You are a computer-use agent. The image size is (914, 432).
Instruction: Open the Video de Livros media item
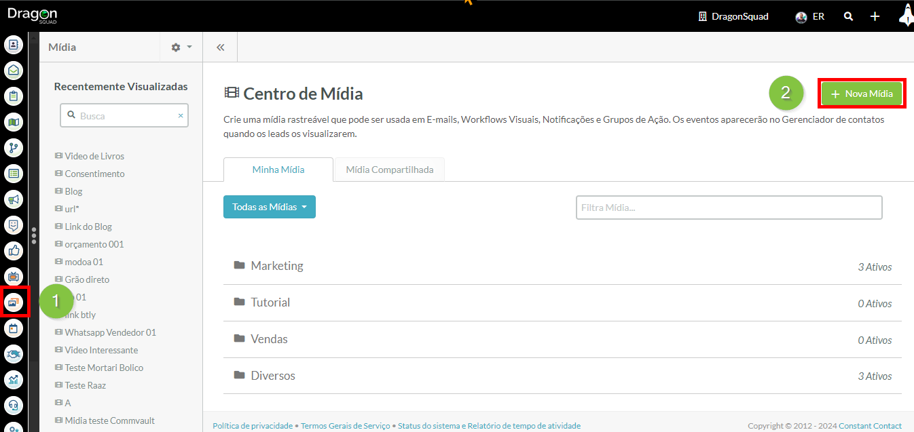point(94,156)
